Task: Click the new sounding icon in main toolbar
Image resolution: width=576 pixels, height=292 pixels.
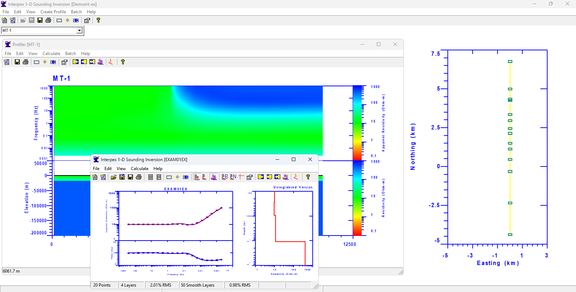Action: coord(5,20)
